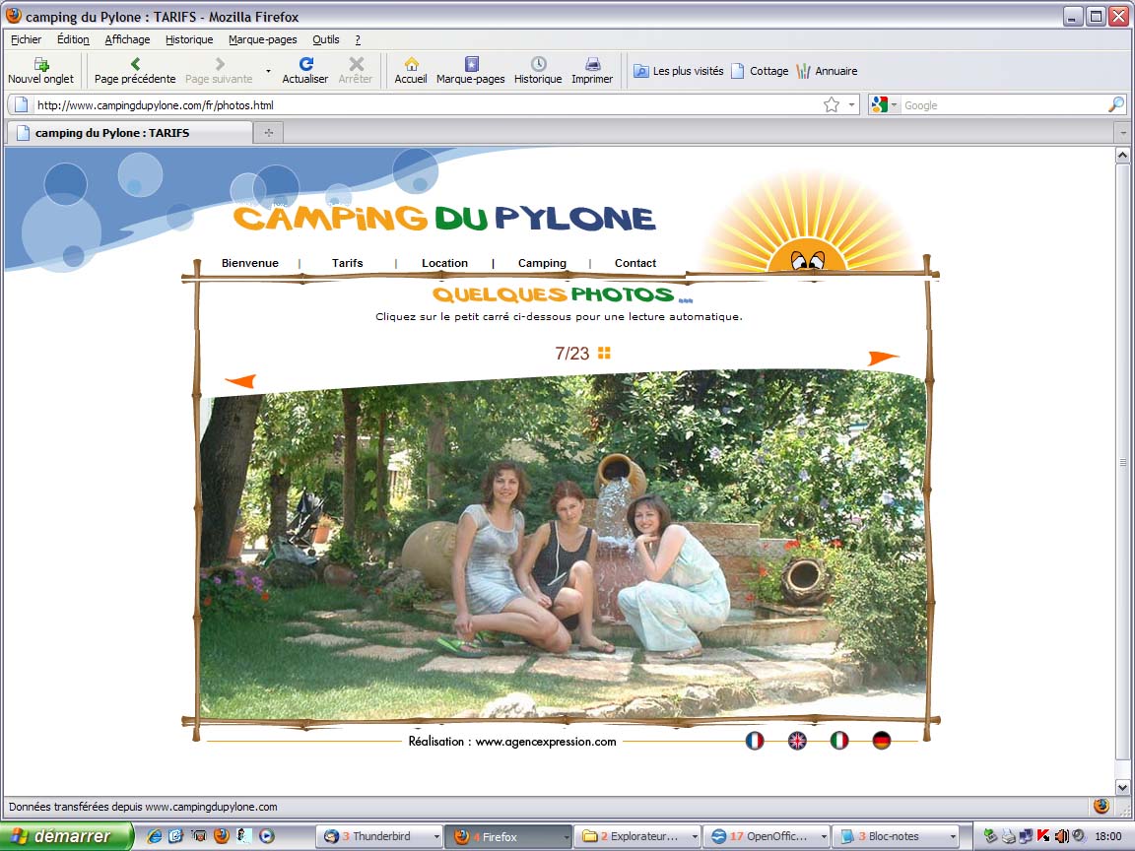The height and width of the screenshot is (851, 1135).
Task: Click the Google search box
Action: tap(1003, 105)
